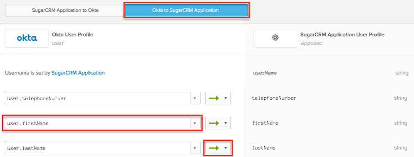Click the user.lastName input field

tap(97, 148)
